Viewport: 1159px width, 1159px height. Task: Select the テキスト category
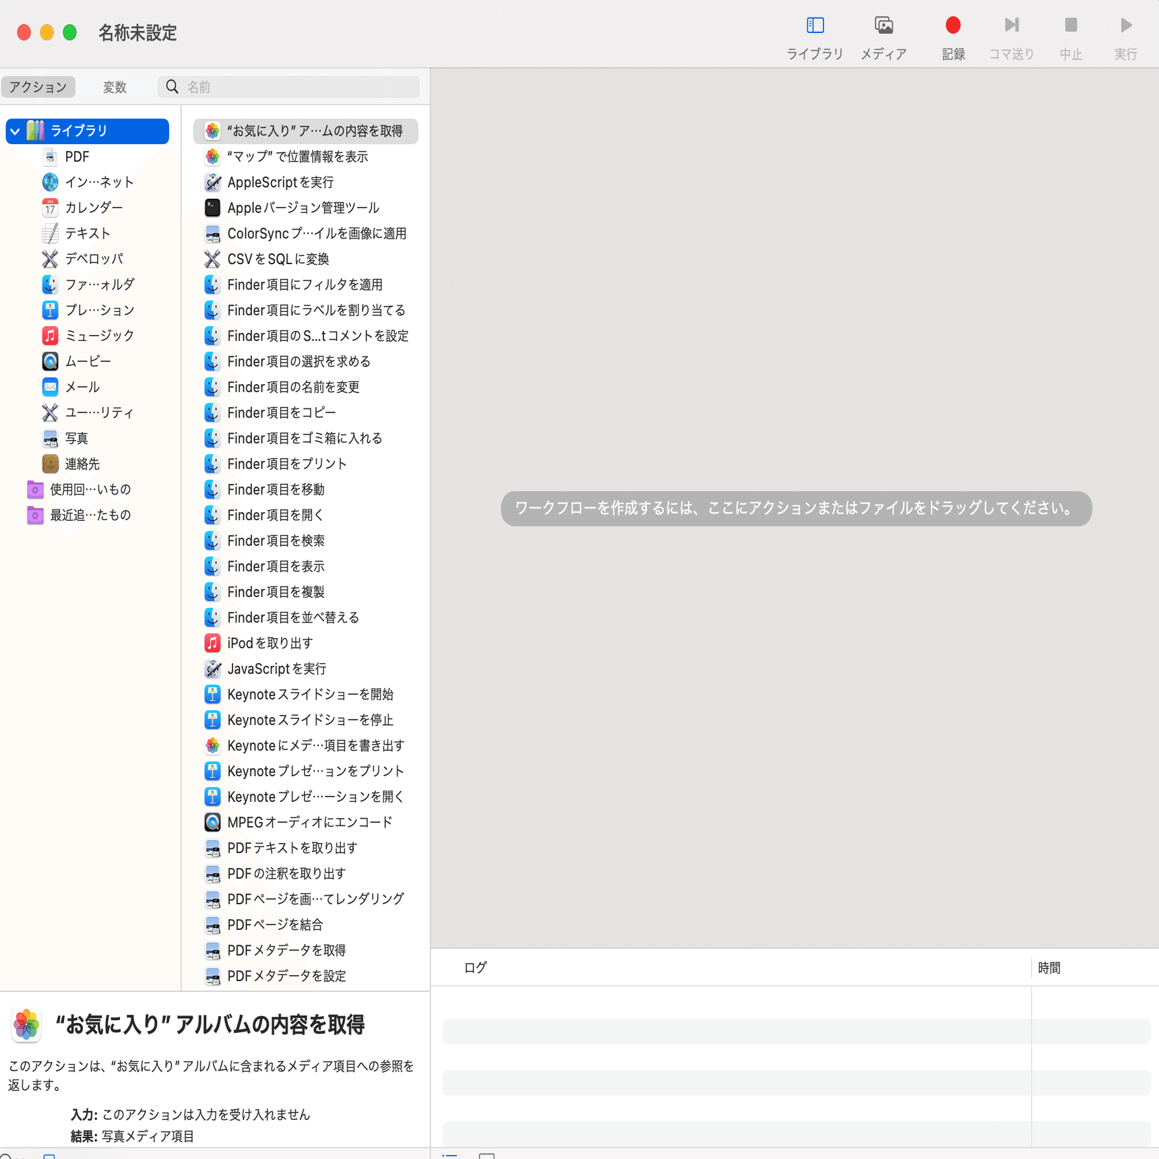(x=76, y=234)
